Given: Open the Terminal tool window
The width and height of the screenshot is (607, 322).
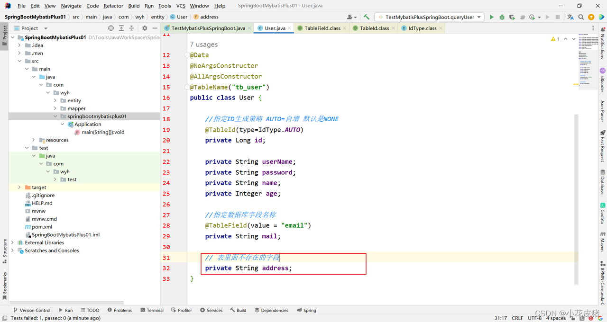Looking at the screenshot, I should click(x=152, y=310).
